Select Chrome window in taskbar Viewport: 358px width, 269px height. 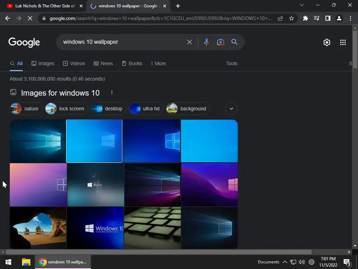[63, 262]
